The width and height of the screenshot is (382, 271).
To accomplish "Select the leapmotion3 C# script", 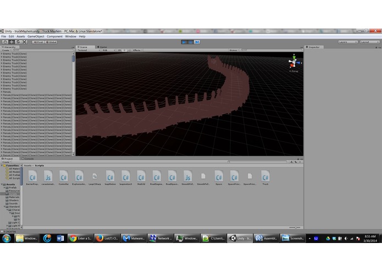I will pyautogui.click(x=126, y=178).
